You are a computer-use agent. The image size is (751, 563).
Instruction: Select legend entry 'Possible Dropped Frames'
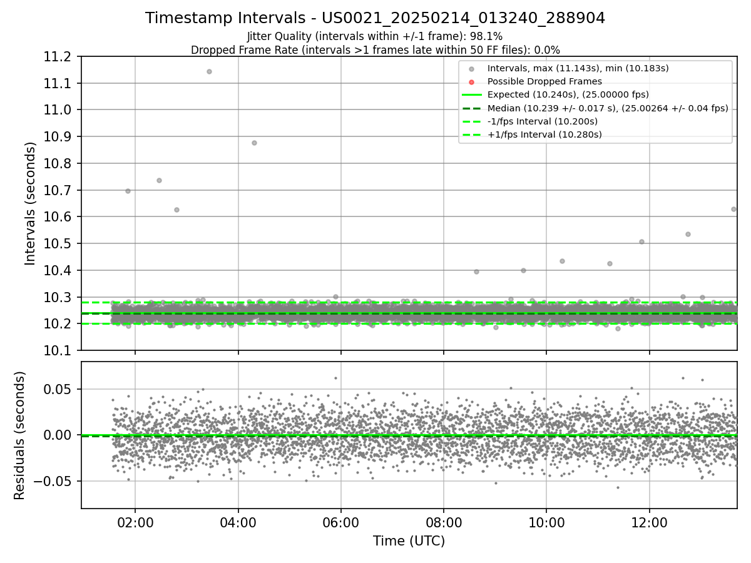click(x=544, y=81)
